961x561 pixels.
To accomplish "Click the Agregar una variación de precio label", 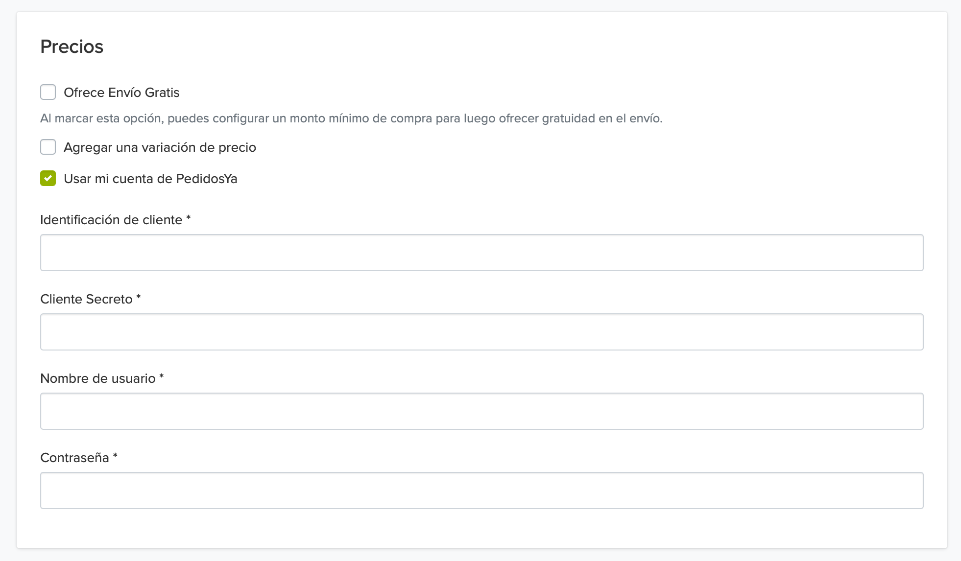I will point(160,147).
